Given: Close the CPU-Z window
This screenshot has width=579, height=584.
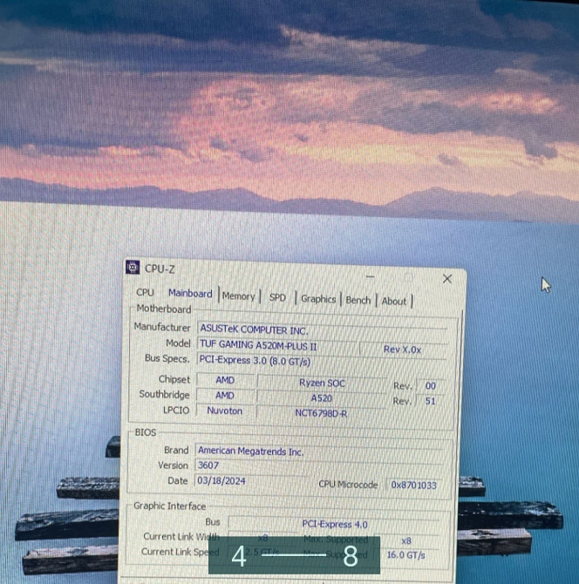Looking at the screenshot, I should 447,279.
